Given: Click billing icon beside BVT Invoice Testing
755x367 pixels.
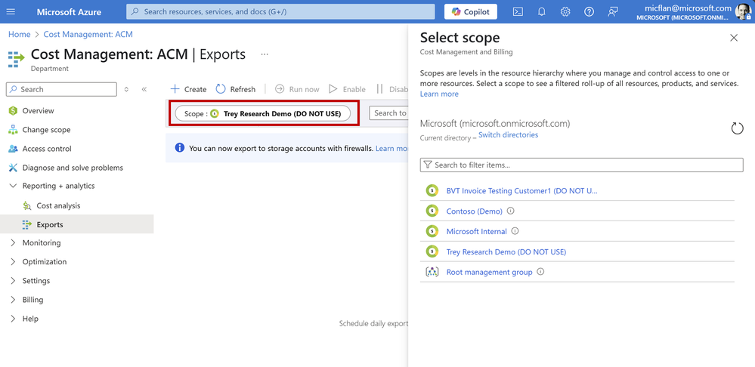Looking at the screenshot, I should pos(432,190).
